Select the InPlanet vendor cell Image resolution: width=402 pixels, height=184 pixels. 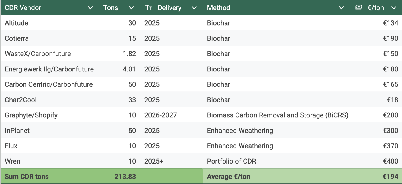17,131
